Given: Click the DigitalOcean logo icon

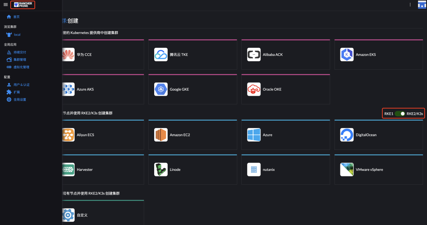Looking at the screenshot, I should [x=347, y=135].
